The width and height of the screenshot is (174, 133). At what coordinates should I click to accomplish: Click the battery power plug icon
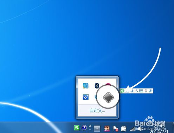click(124, 129)
